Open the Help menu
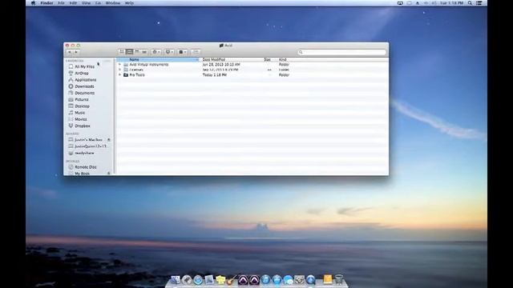 point(130,3)
